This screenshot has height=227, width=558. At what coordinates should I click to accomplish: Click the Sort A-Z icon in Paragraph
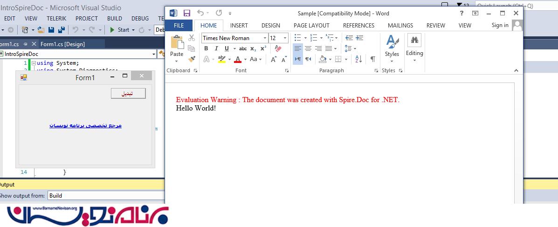(358, 59)
